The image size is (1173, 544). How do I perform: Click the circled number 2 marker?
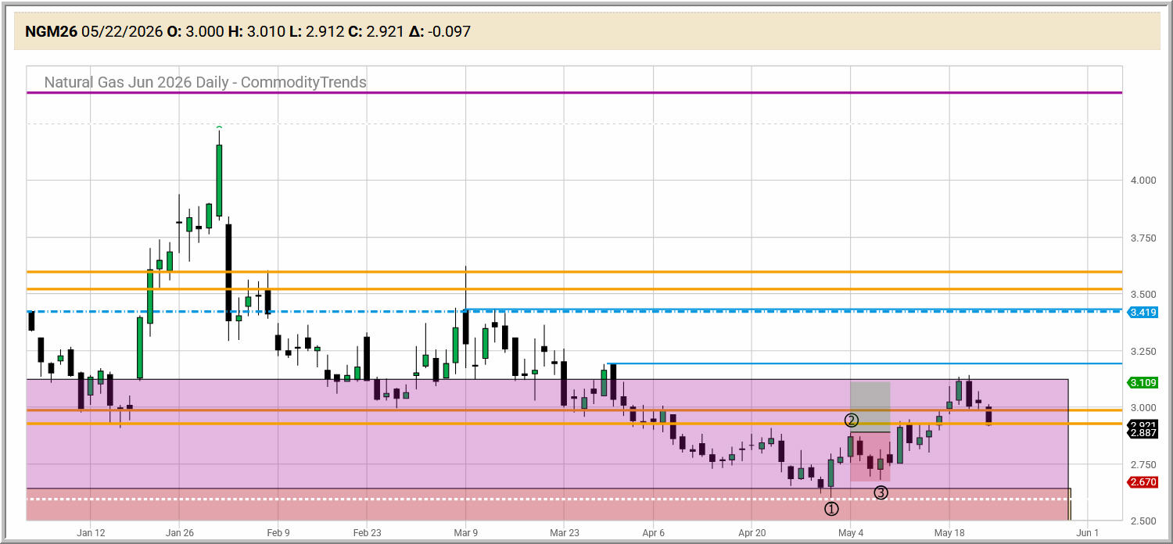pos(852,421)
